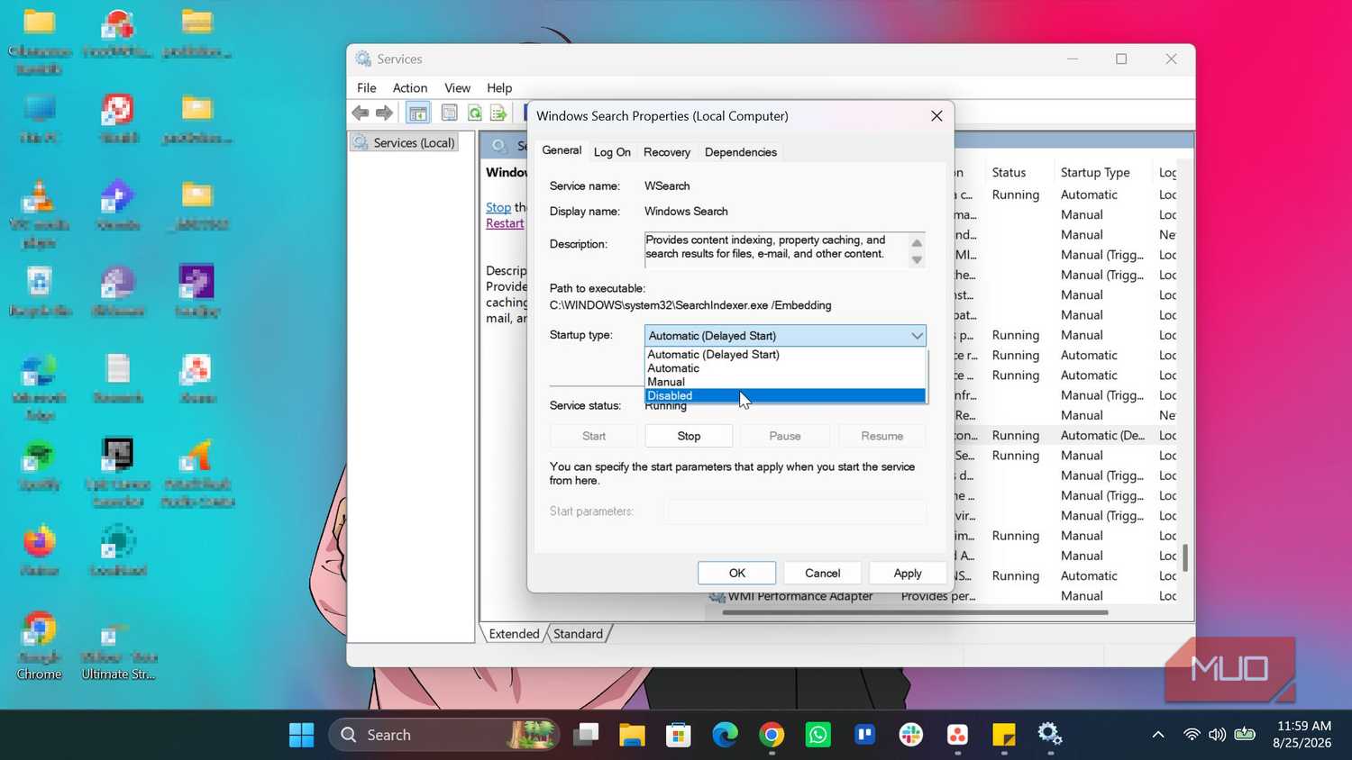Toggle the Show/Hide Console Tree toolbar icon
Image resolution: width=1352 pixels, height=760 pixels.
[418, 113]
